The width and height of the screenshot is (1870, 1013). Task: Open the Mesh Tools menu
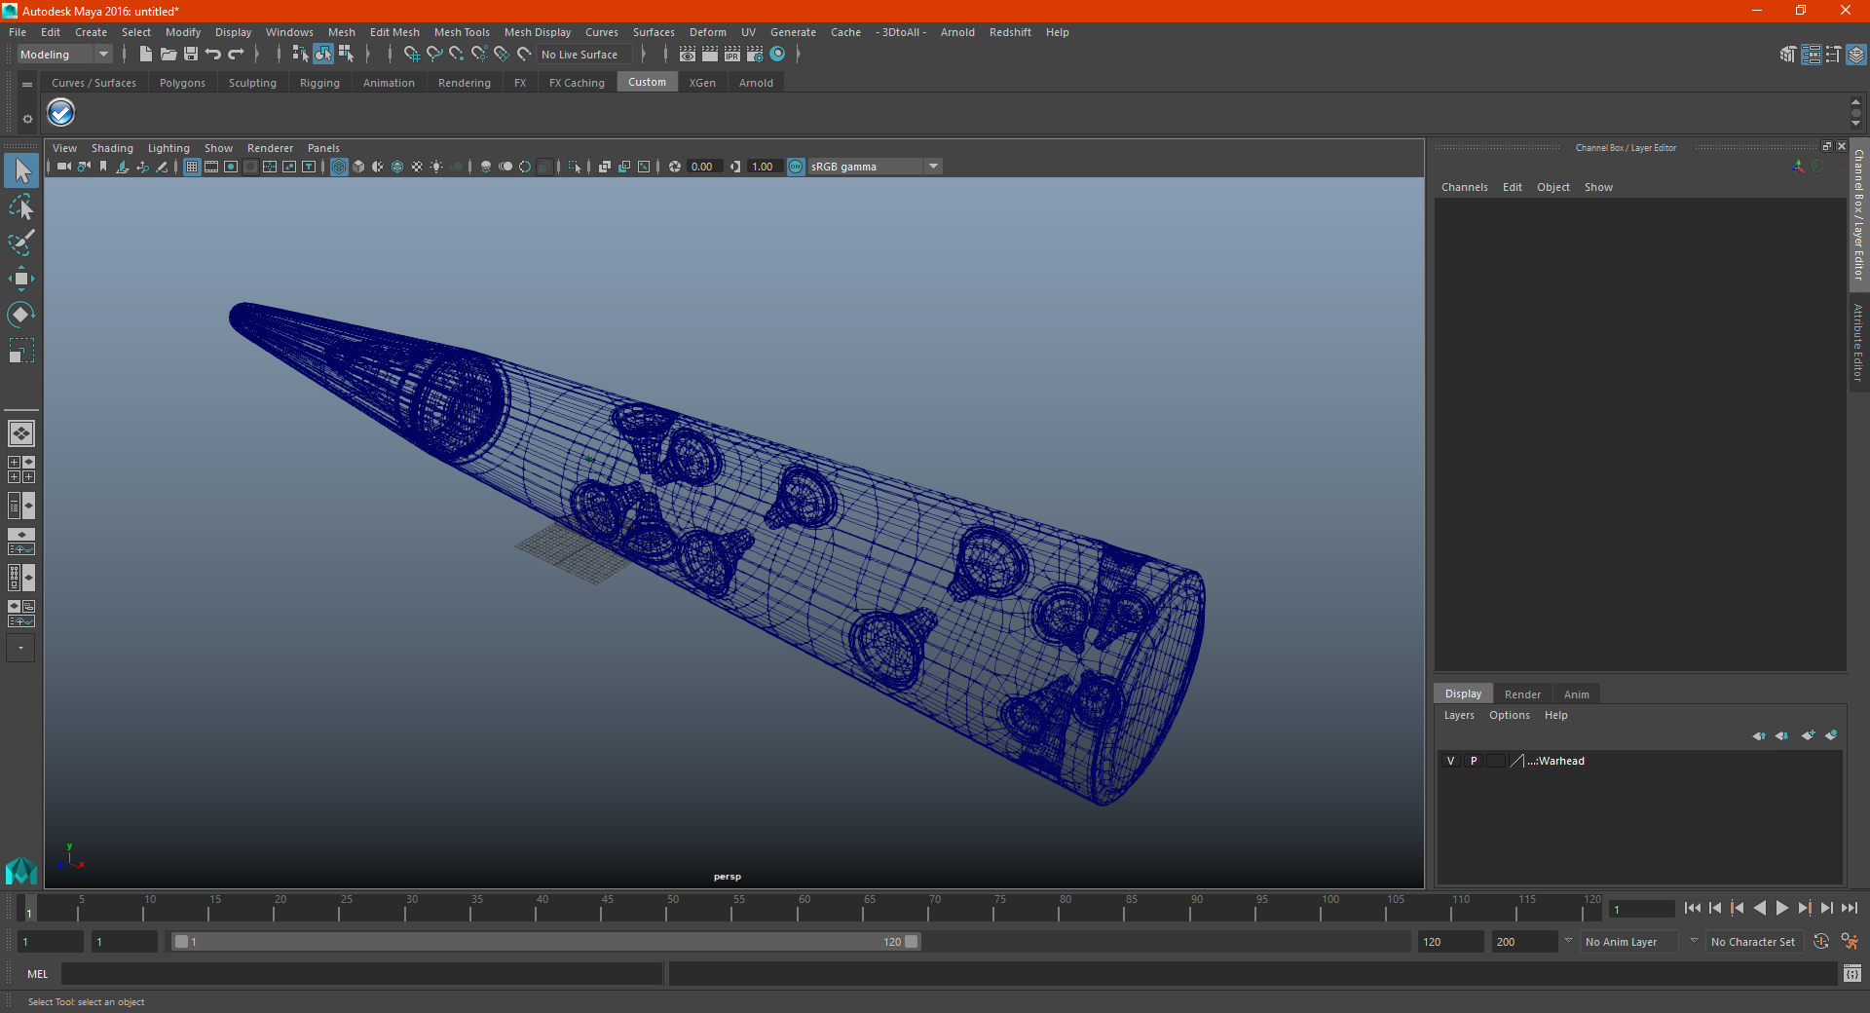462,32
